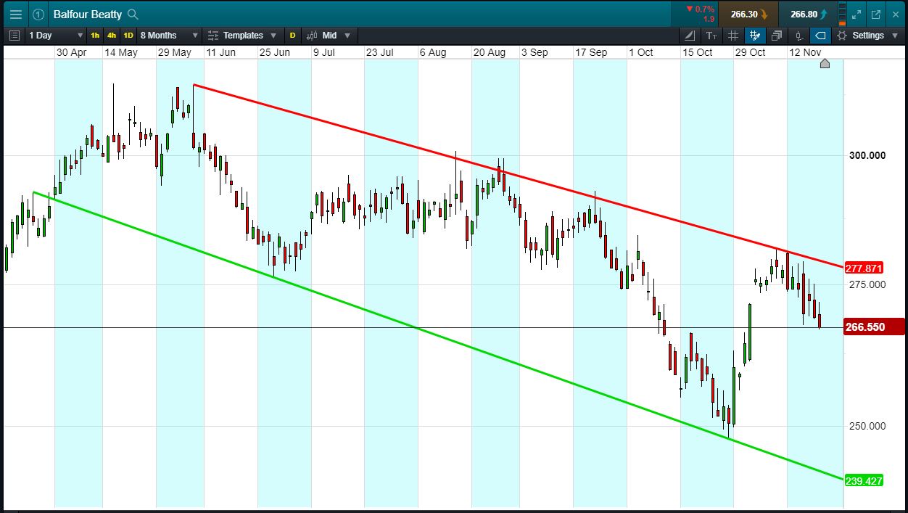Screen dimensions: 908x513
Task: Click the 275.000 axis value
Action: click(867, 284)
